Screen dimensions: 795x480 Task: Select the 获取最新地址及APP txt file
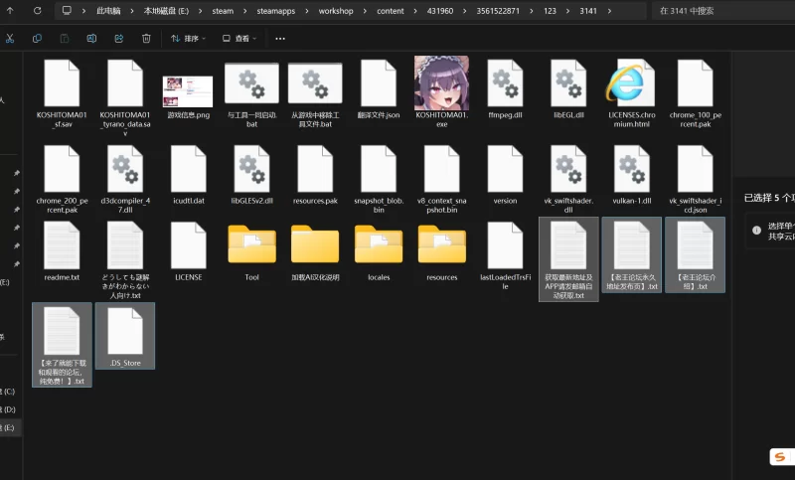pyautogui.click(x=568, y=259)
